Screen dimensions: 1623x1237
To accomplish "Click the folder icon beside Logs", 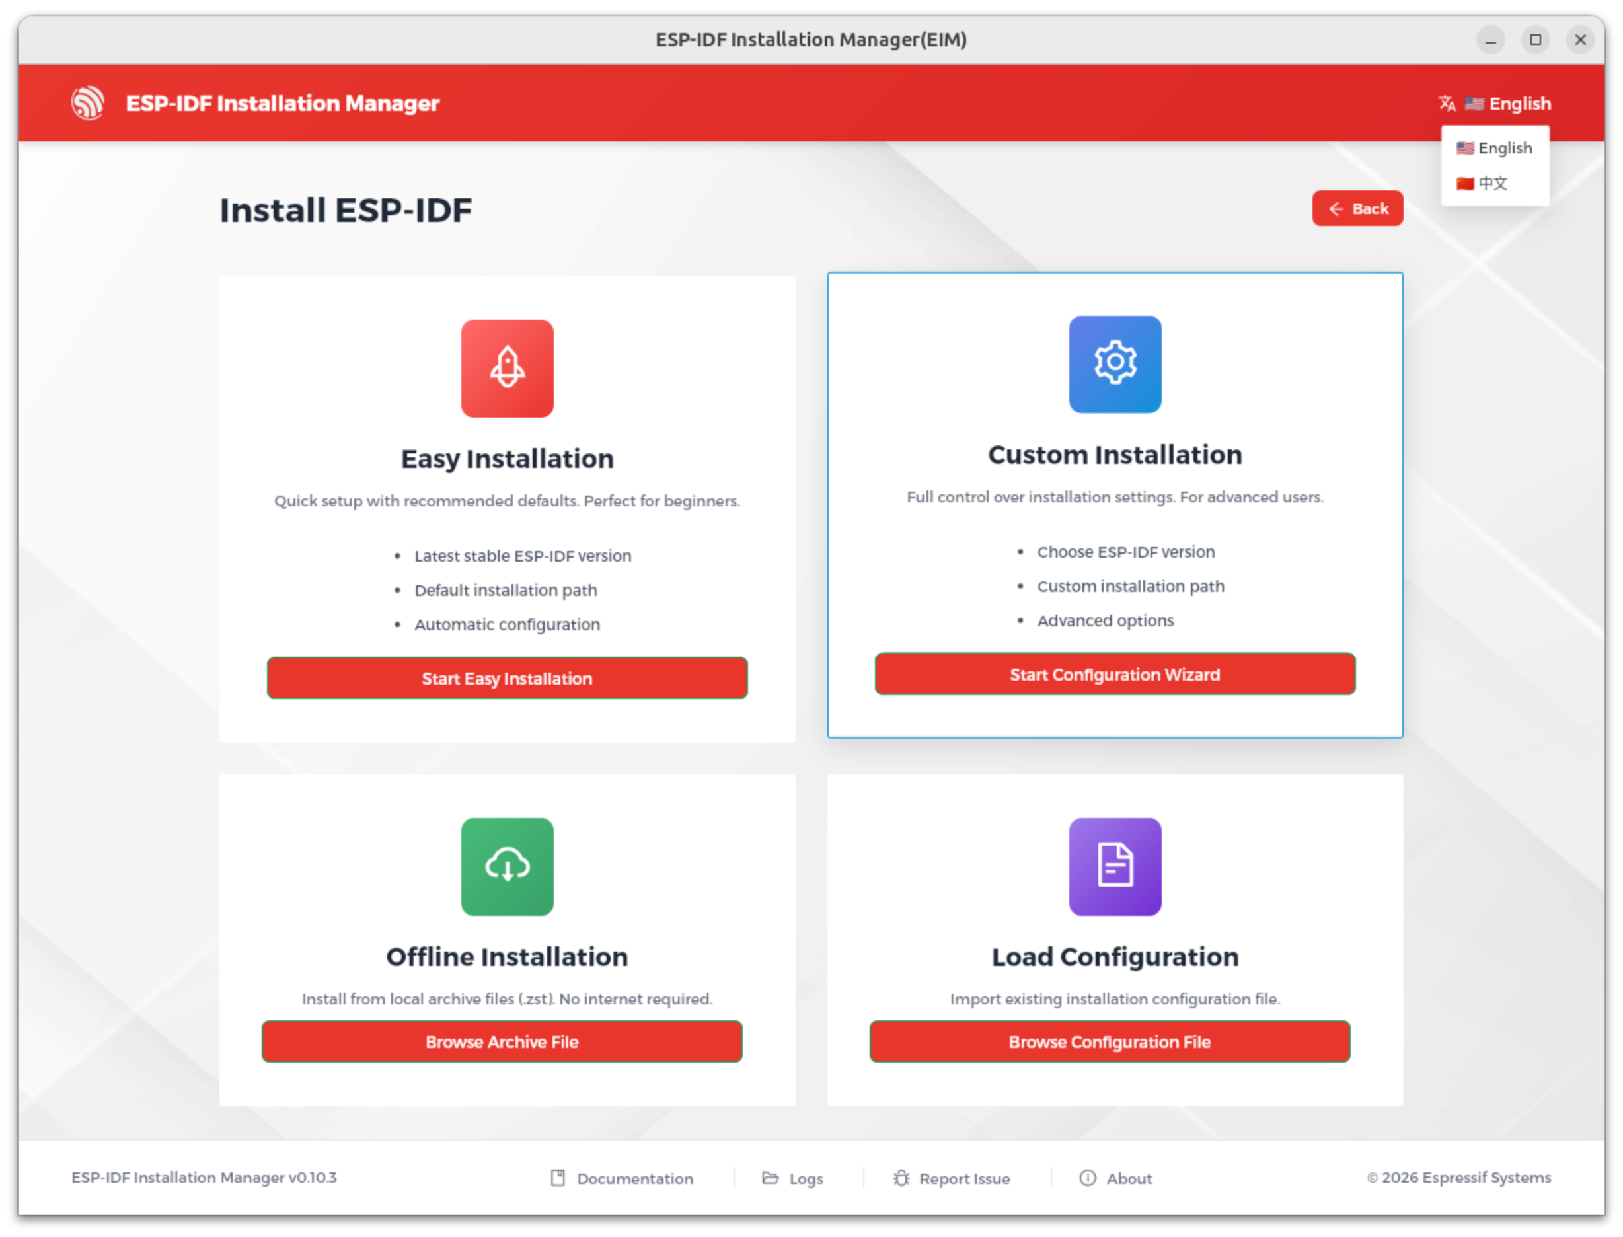I will point(769,1178).
